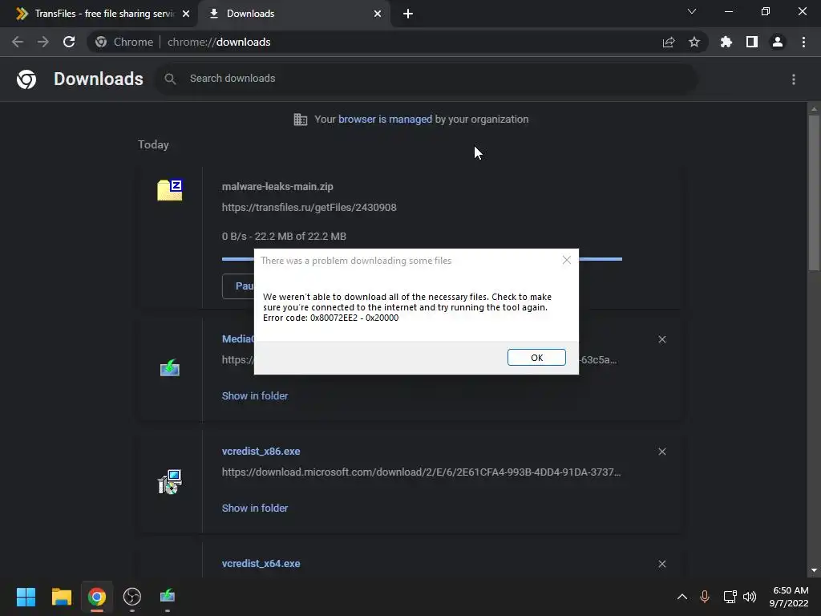821x616 pixels.
Task: Share this page icon
Action: click(x=669, y=42)
